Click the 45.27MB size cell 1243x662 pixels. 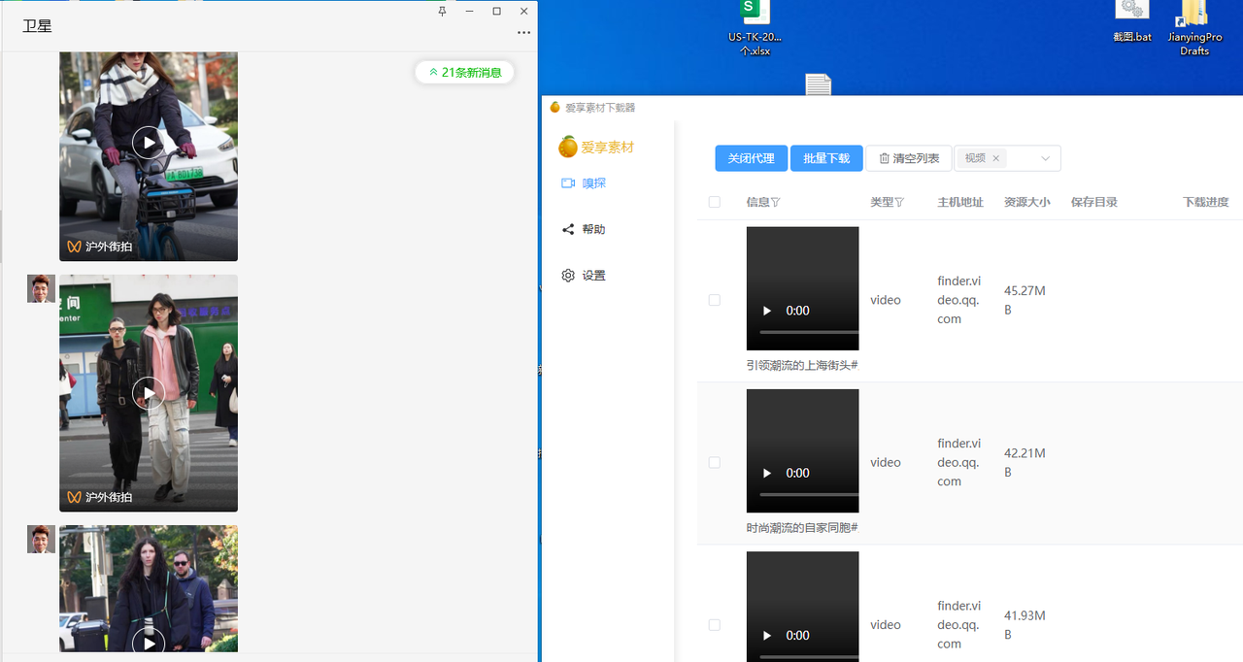click(x=1025, y=300)
